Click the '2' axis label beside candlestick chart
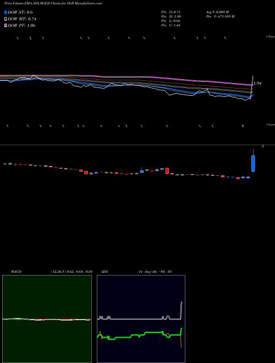The height and width of the screenshot is (363, 275). (x=262, y=146)
